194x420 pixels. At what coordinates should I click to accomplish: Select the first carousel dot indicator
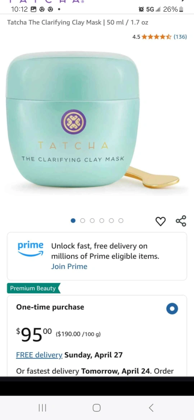(x=73, y=220)
